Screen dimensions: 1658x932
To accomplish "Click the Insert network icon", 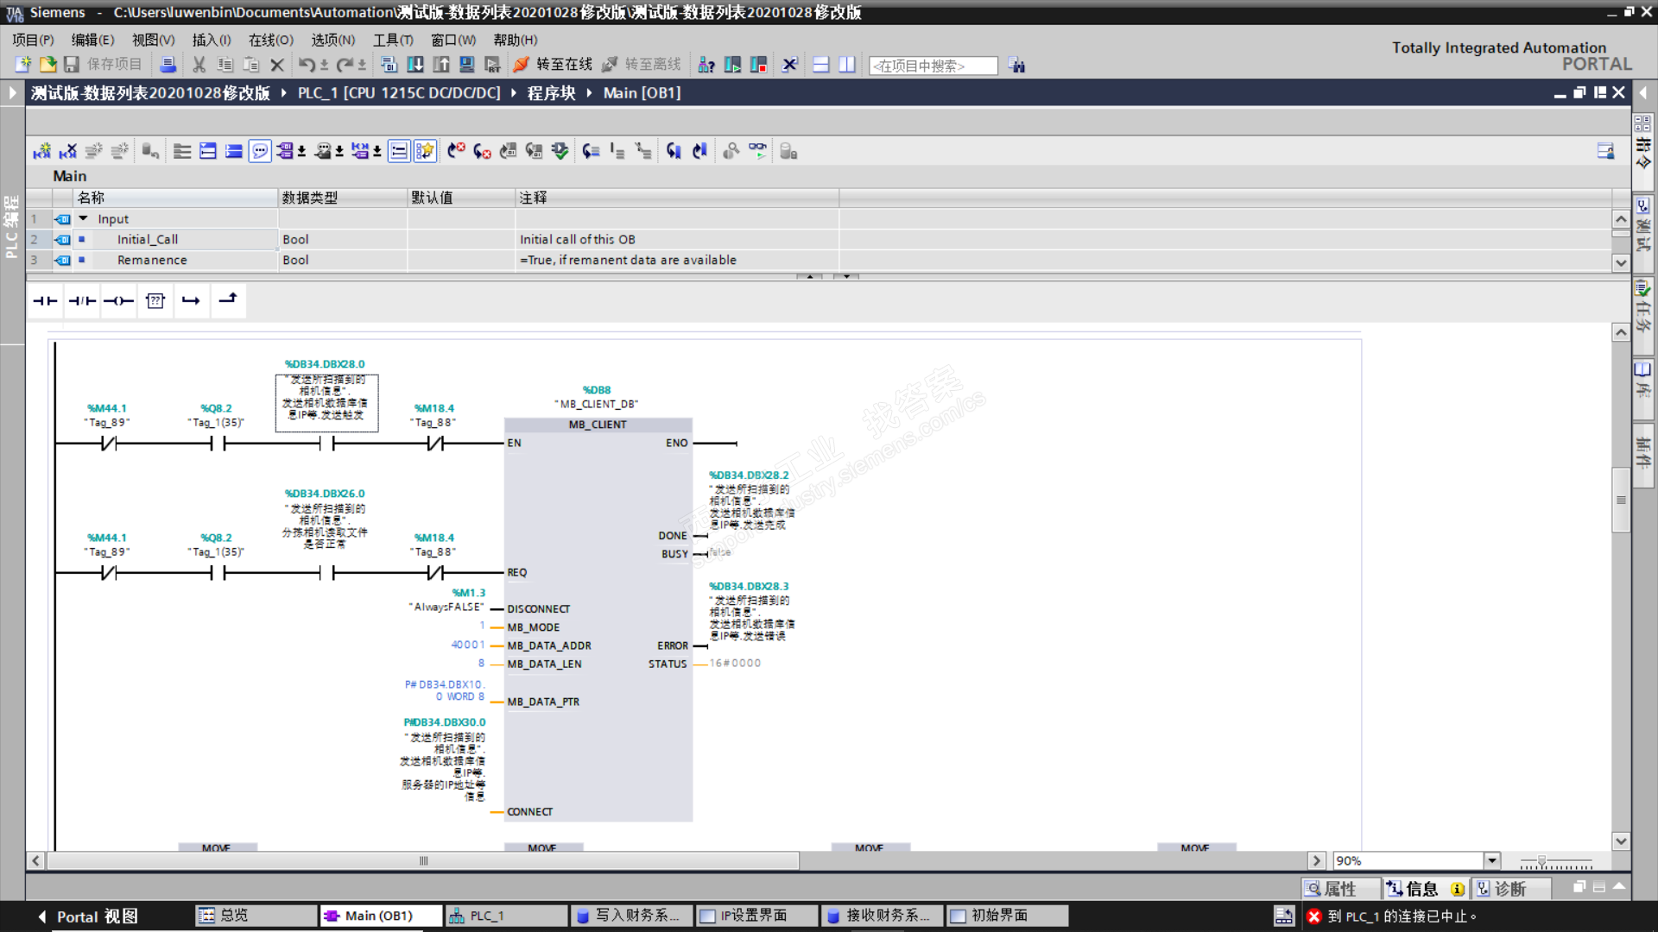I will 41,152.
